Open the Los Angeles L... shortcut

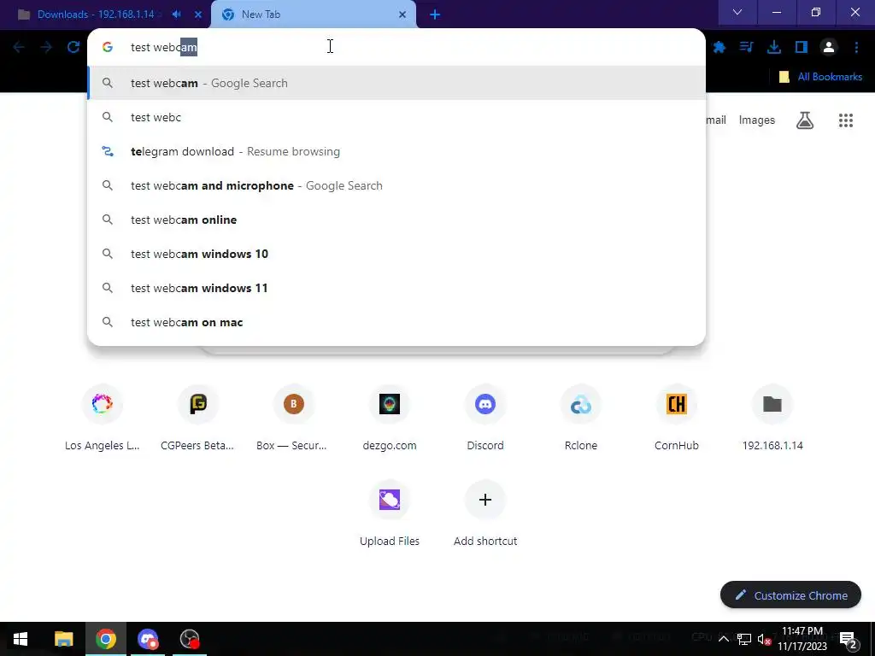pos(103,417)
